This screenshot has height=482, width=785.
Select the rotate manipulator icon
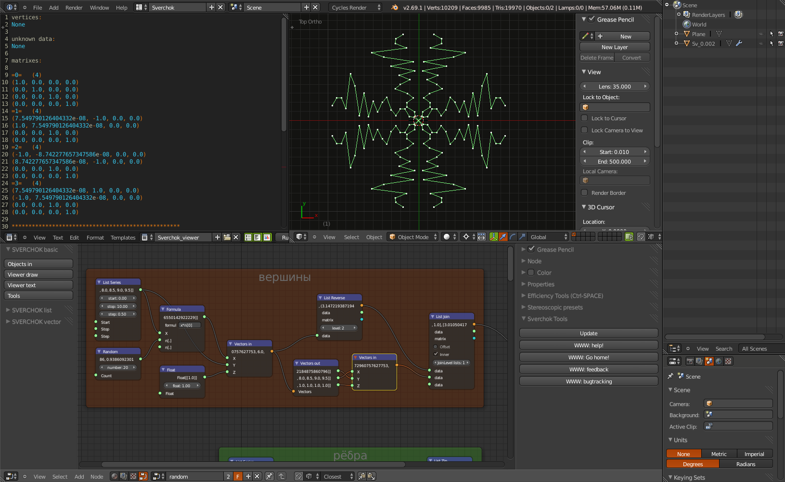513,237
